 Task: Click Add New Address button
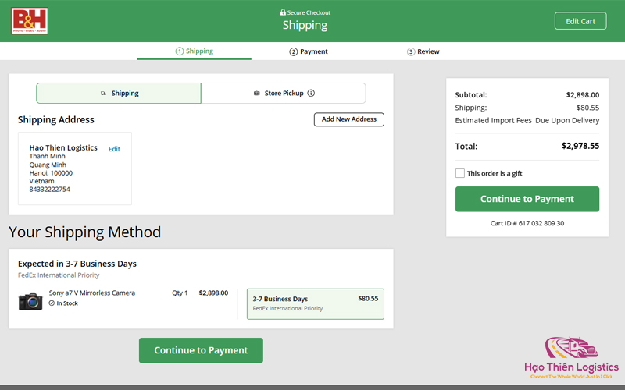(348, 119)
